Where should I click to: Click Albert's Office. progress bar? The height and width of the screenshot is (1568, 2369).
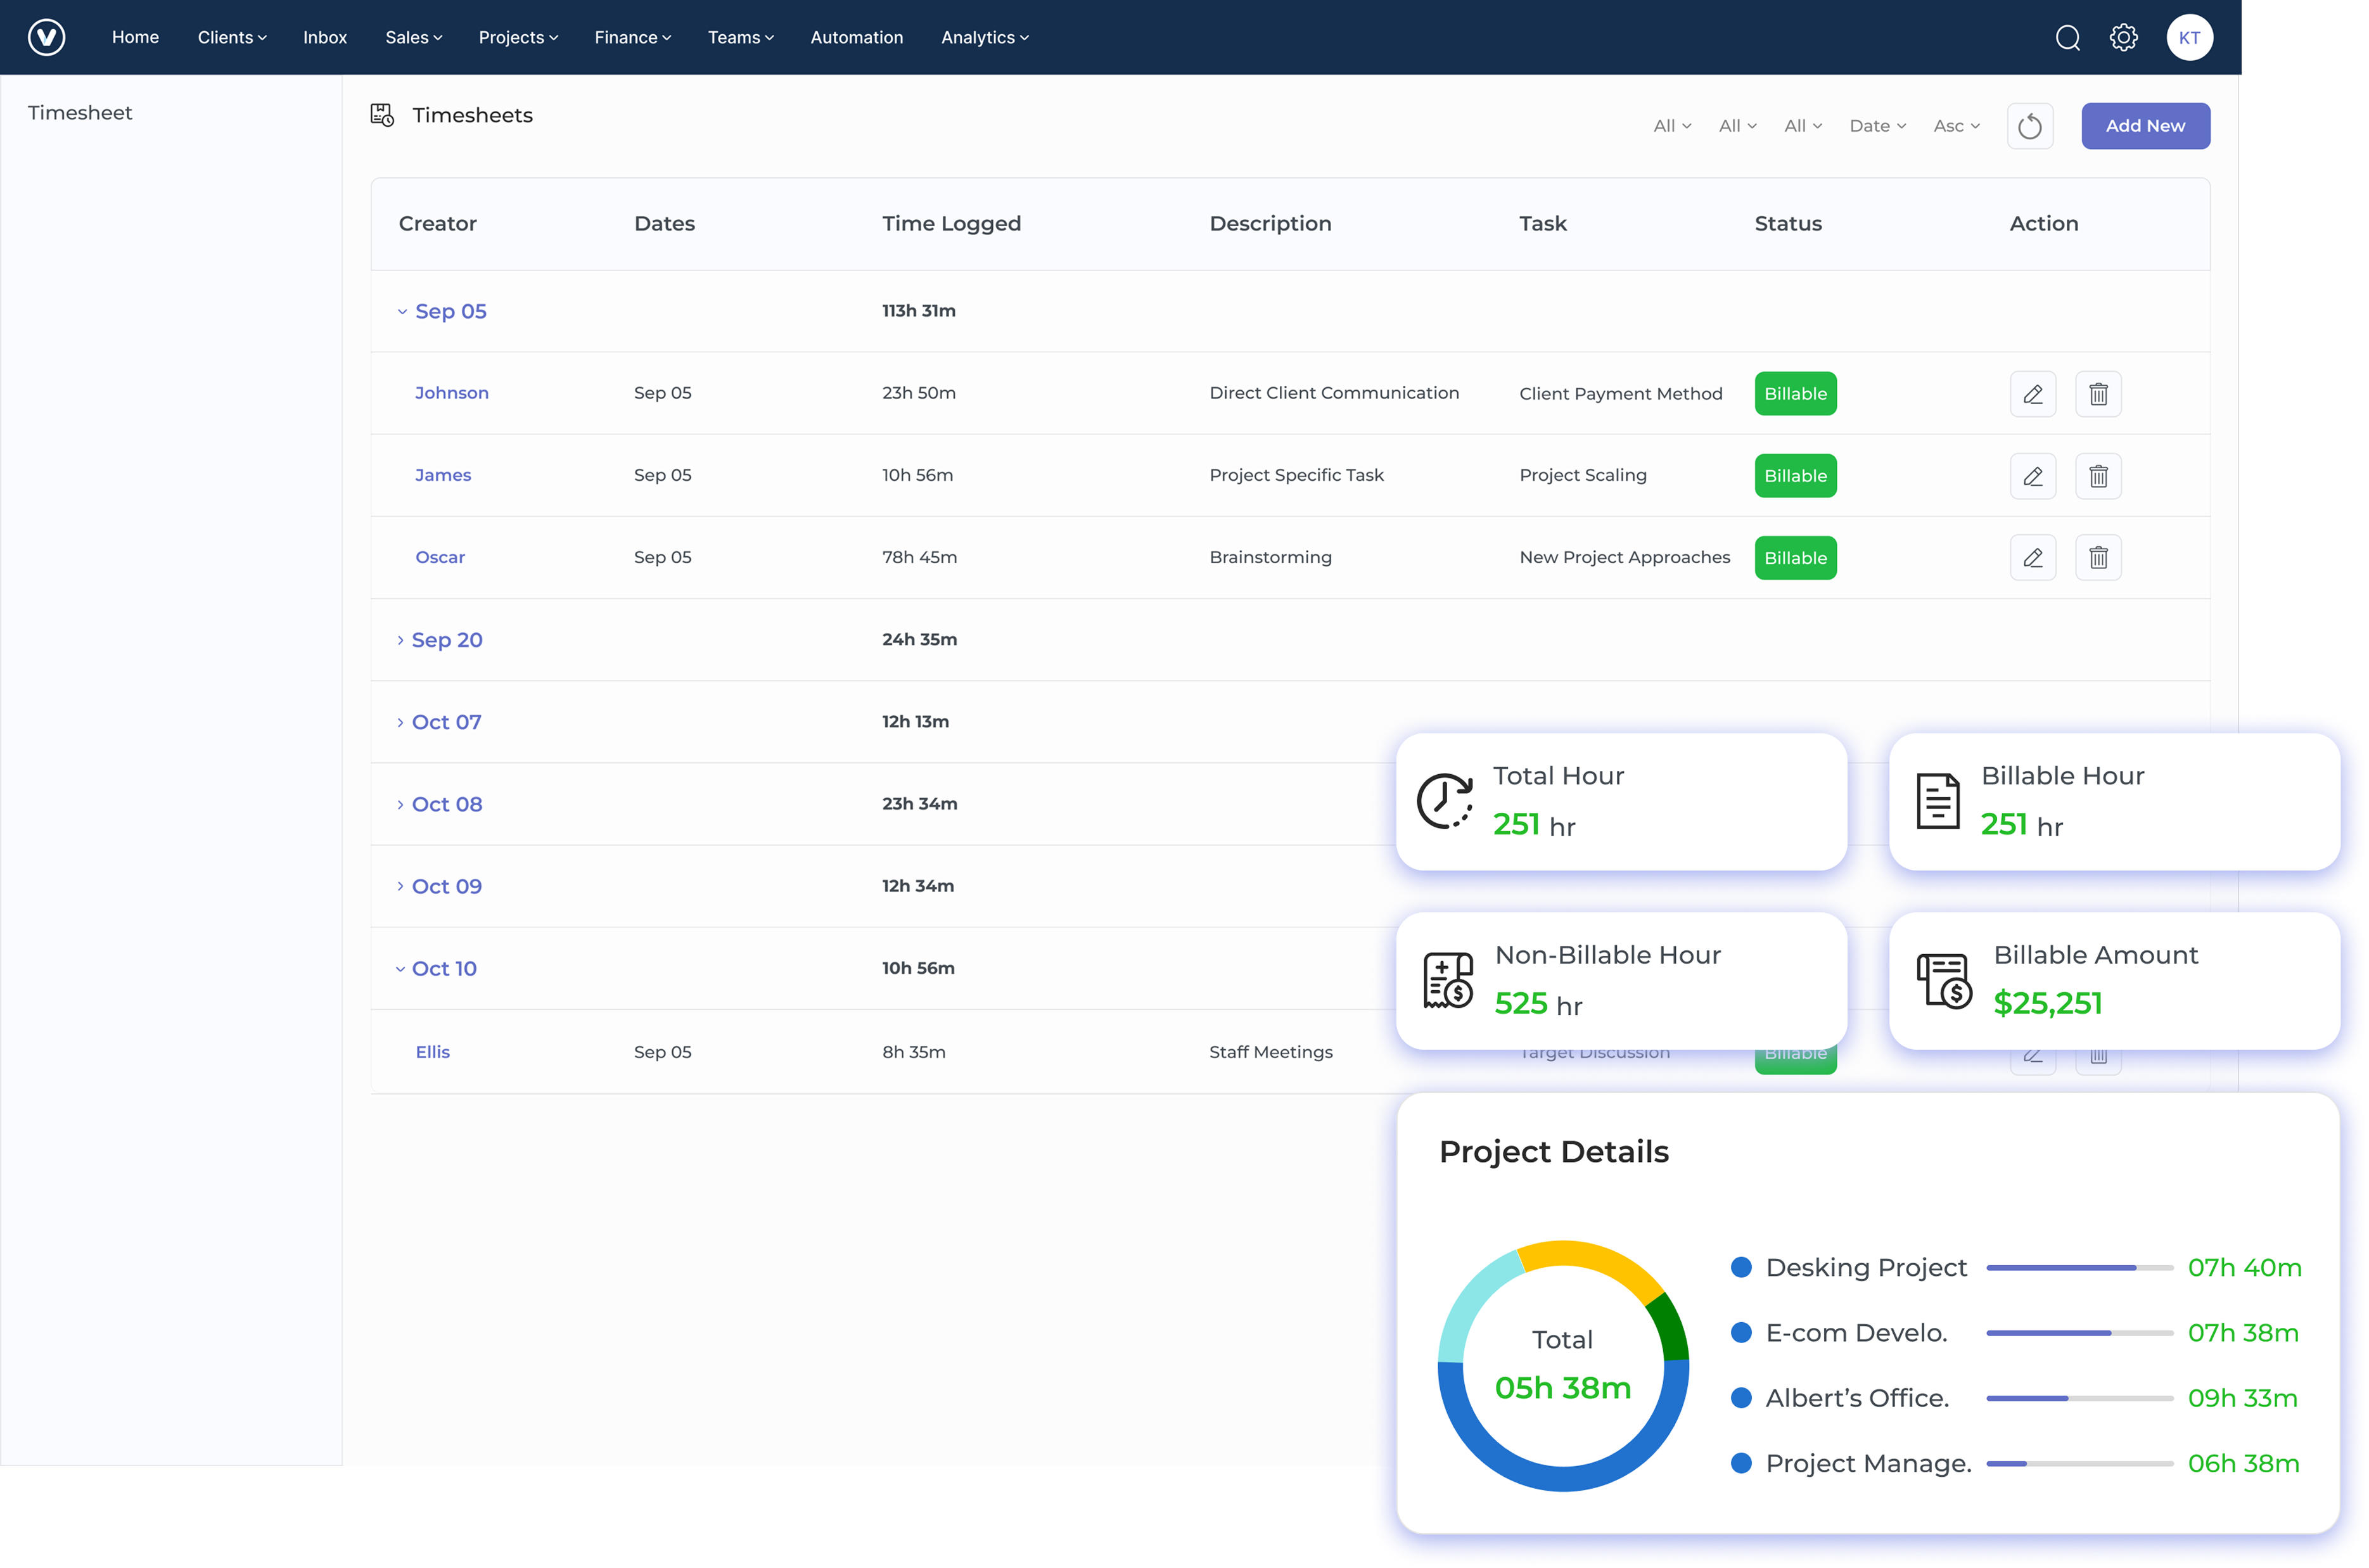coord(2079,1398)
